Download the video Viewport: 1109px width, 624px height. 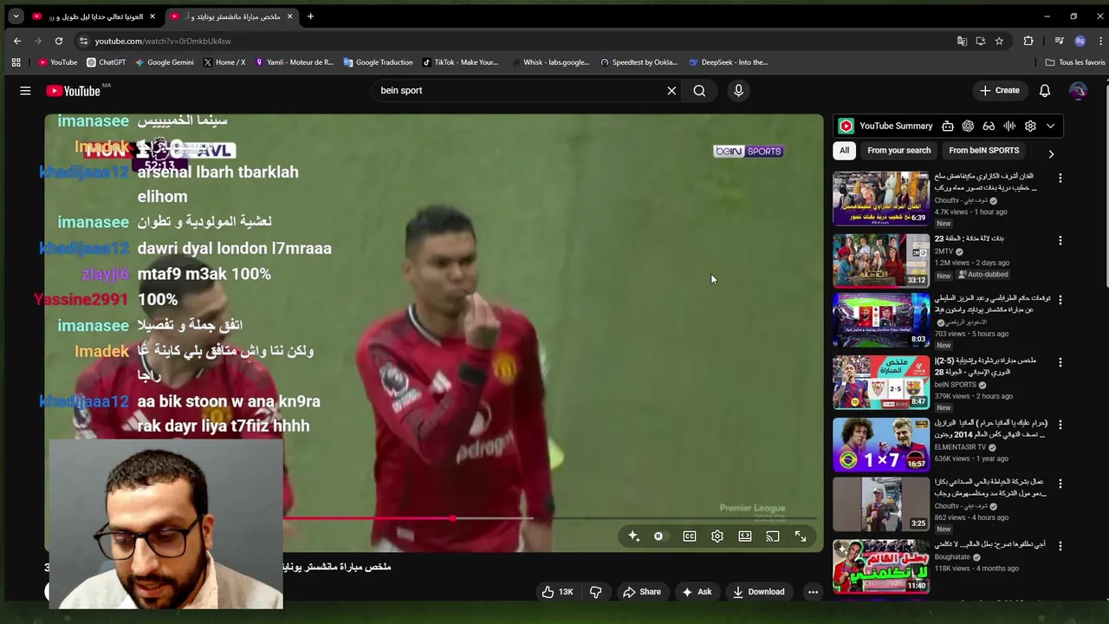coord(758,592)
